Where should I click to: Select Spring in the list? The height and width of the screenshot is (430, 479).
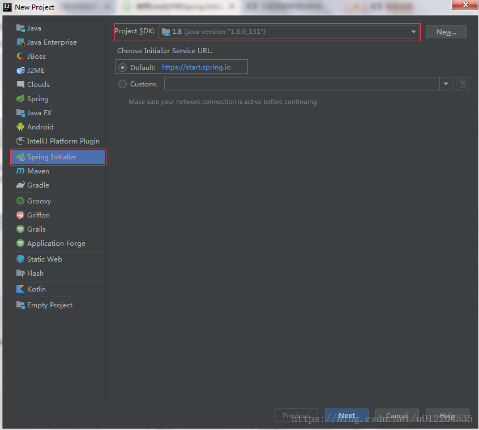point(58,98)
